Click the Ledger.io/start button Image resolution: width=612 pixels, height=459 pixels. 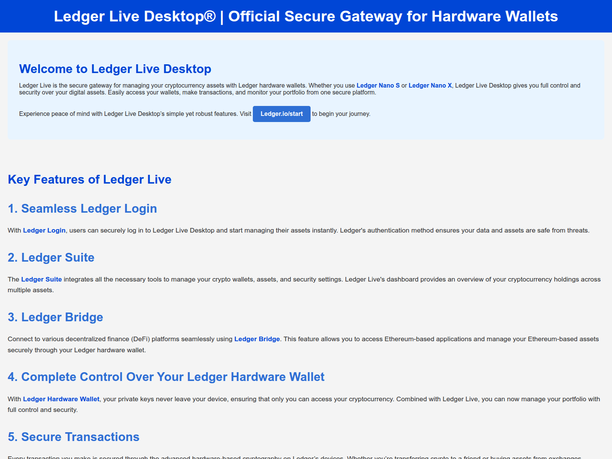pos(282,114)
